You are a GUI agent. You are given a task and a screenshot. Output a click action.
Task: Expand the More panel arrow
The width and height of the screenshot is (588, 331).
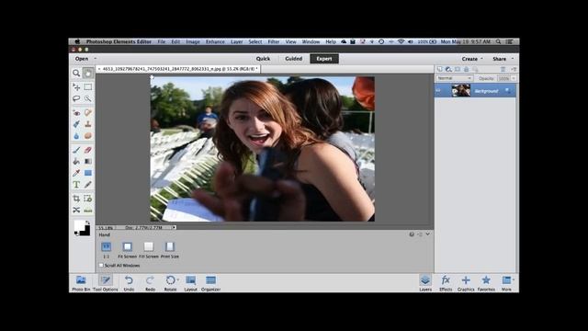click(x=514, y=280)
